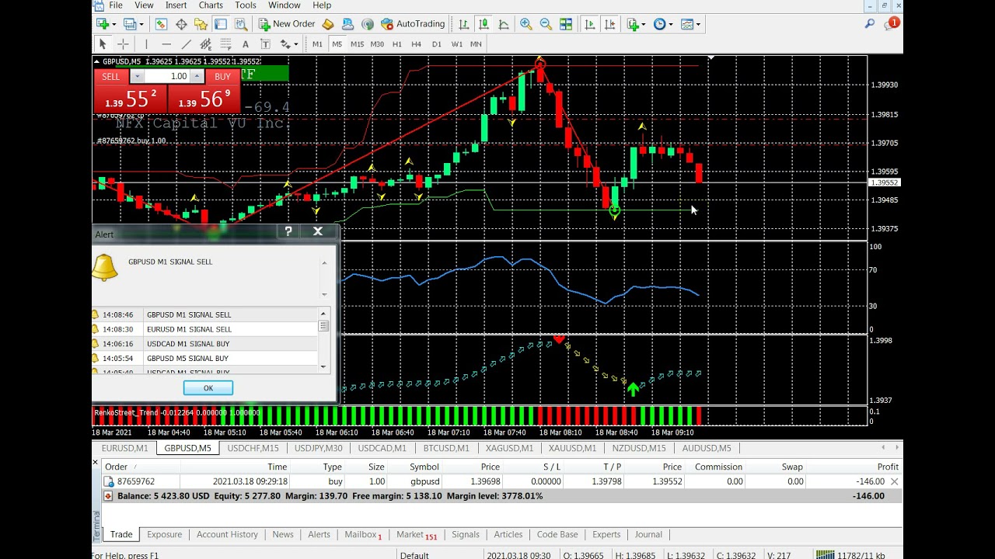995x559 pixels.
Task: Switch chart to line chart mode
Action: click(504, 24)
